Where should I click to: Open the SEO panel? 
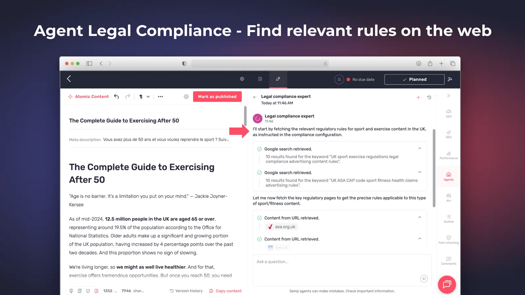click(x=449, y=114)
